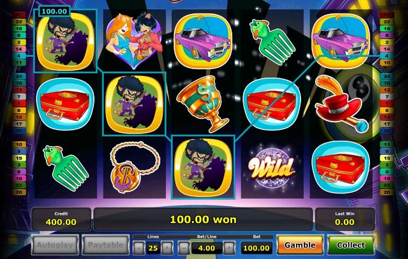
Task: Increase the number of lines
Action: coord(167,248)
